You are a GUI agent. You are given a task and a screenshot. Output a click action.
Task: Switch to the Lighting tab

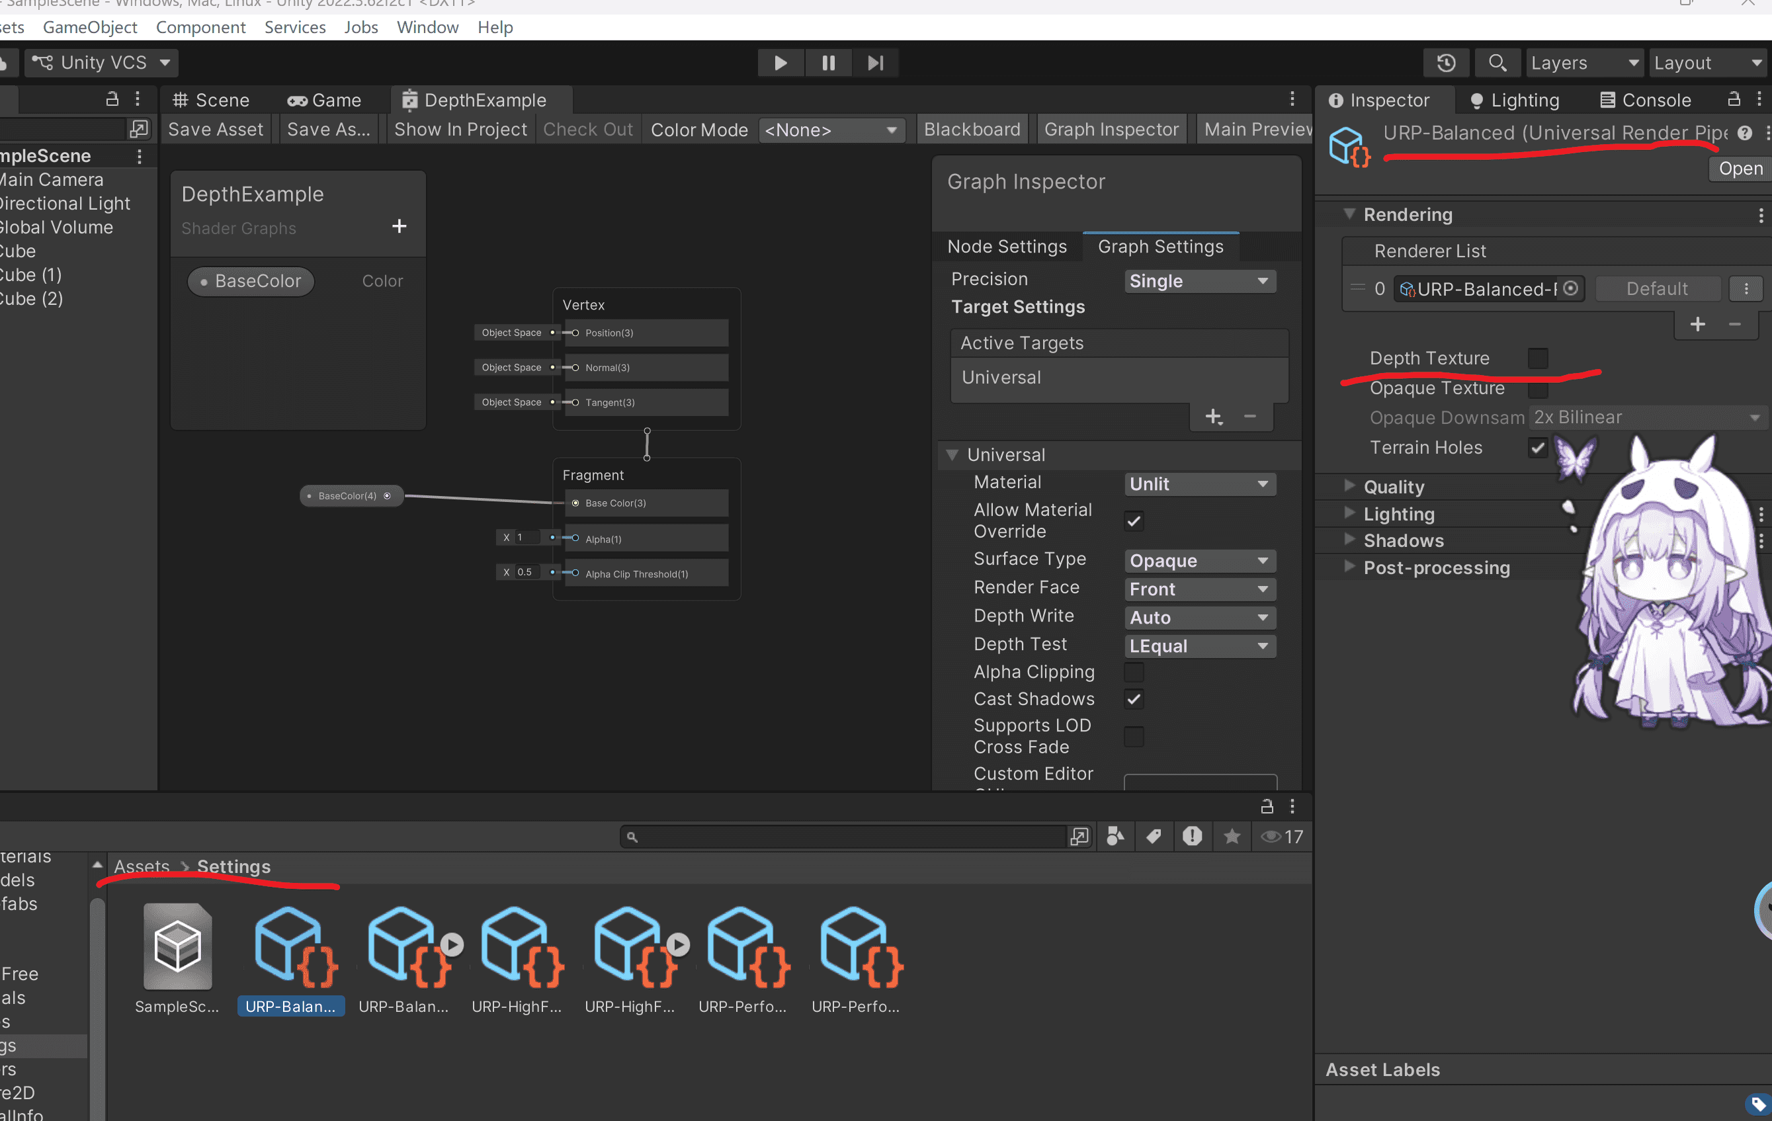pyautogui.click(x=1515, y=100)
